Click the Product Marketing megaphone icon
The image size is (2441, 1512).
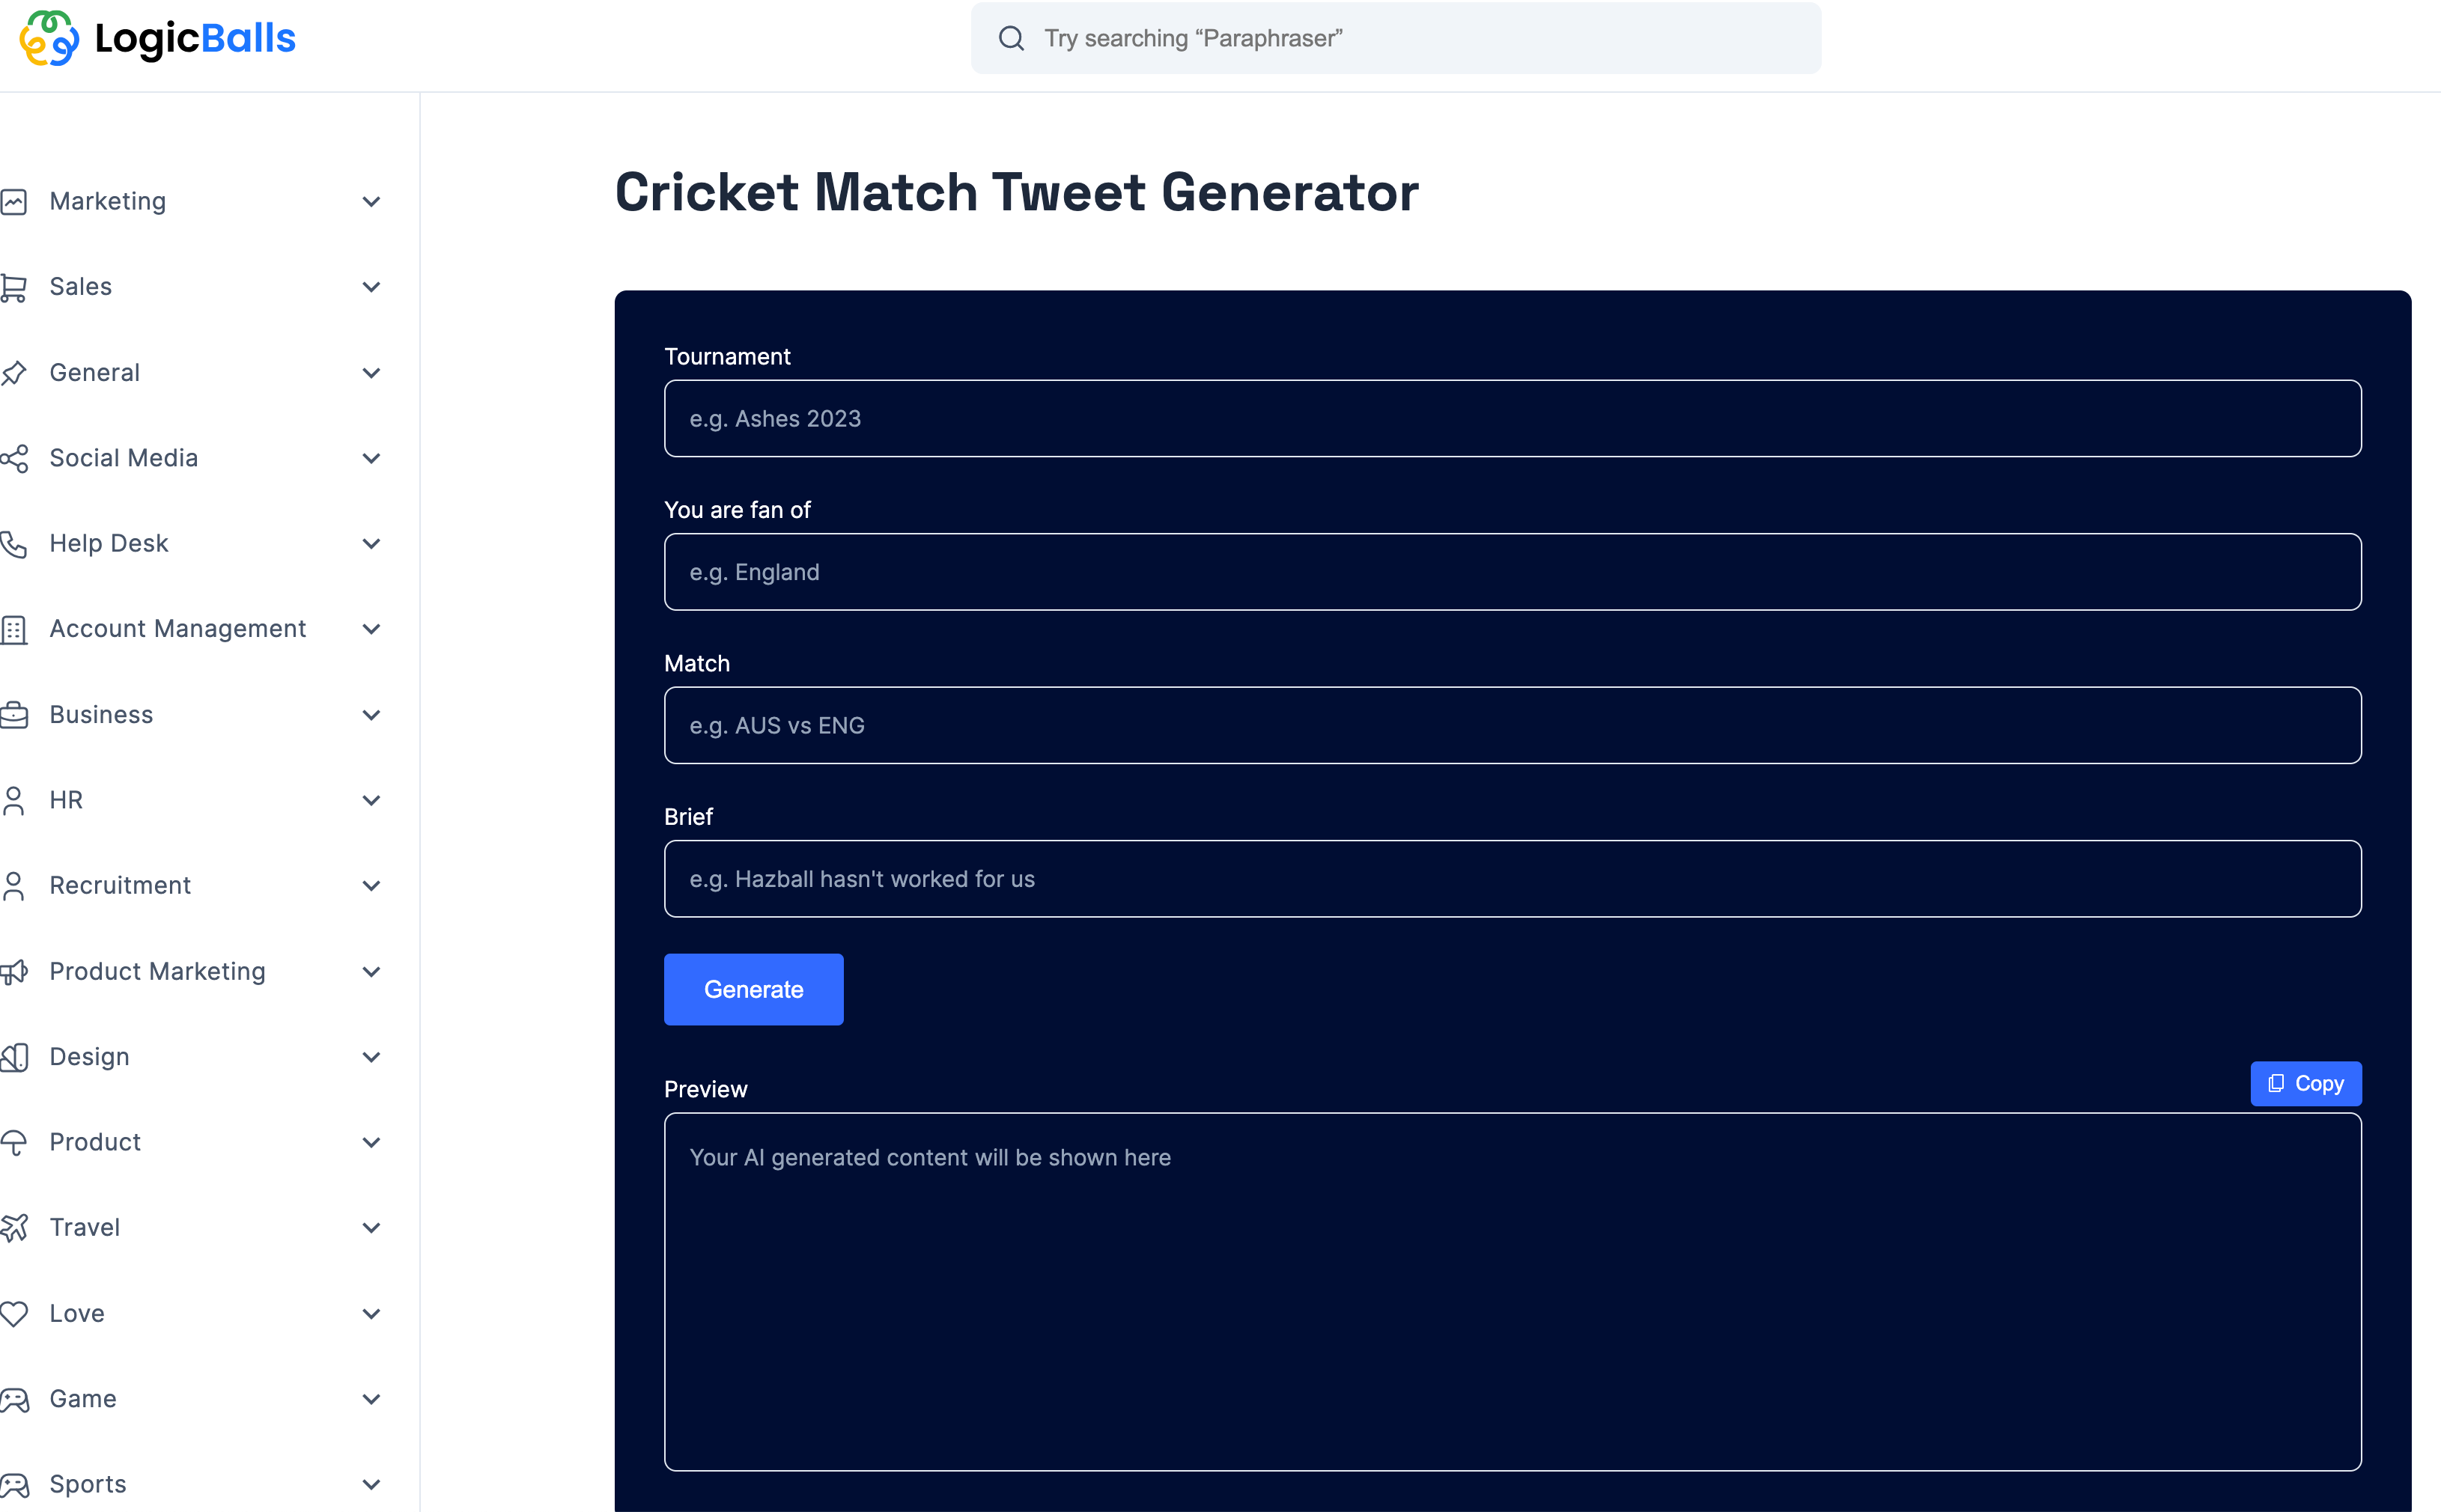pos(14,972)
